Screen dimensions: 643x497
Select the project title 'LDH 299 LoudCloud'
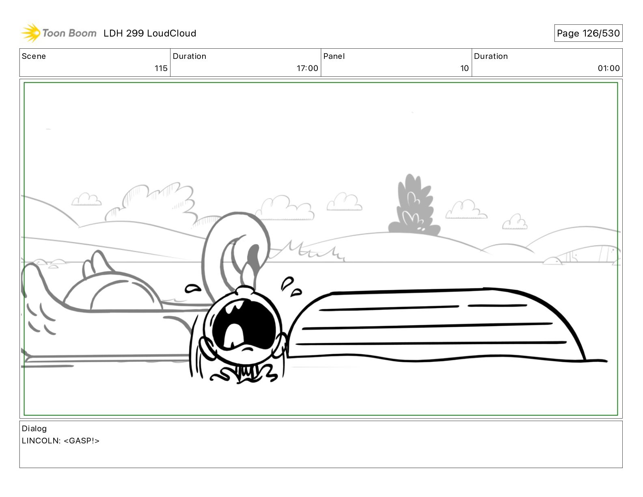pos(150,33)
